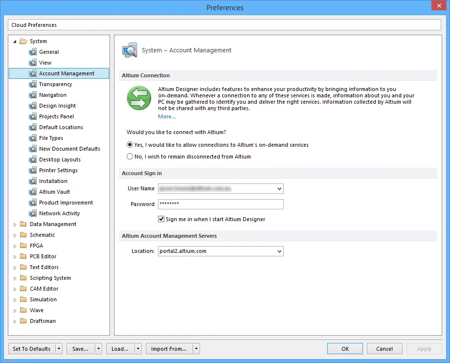Expand the Simulation tree node

15,300
